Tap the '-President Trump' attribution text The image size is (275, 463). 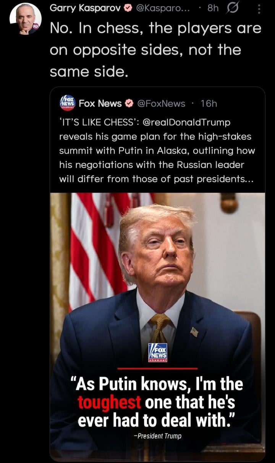[x=157, y=436]
